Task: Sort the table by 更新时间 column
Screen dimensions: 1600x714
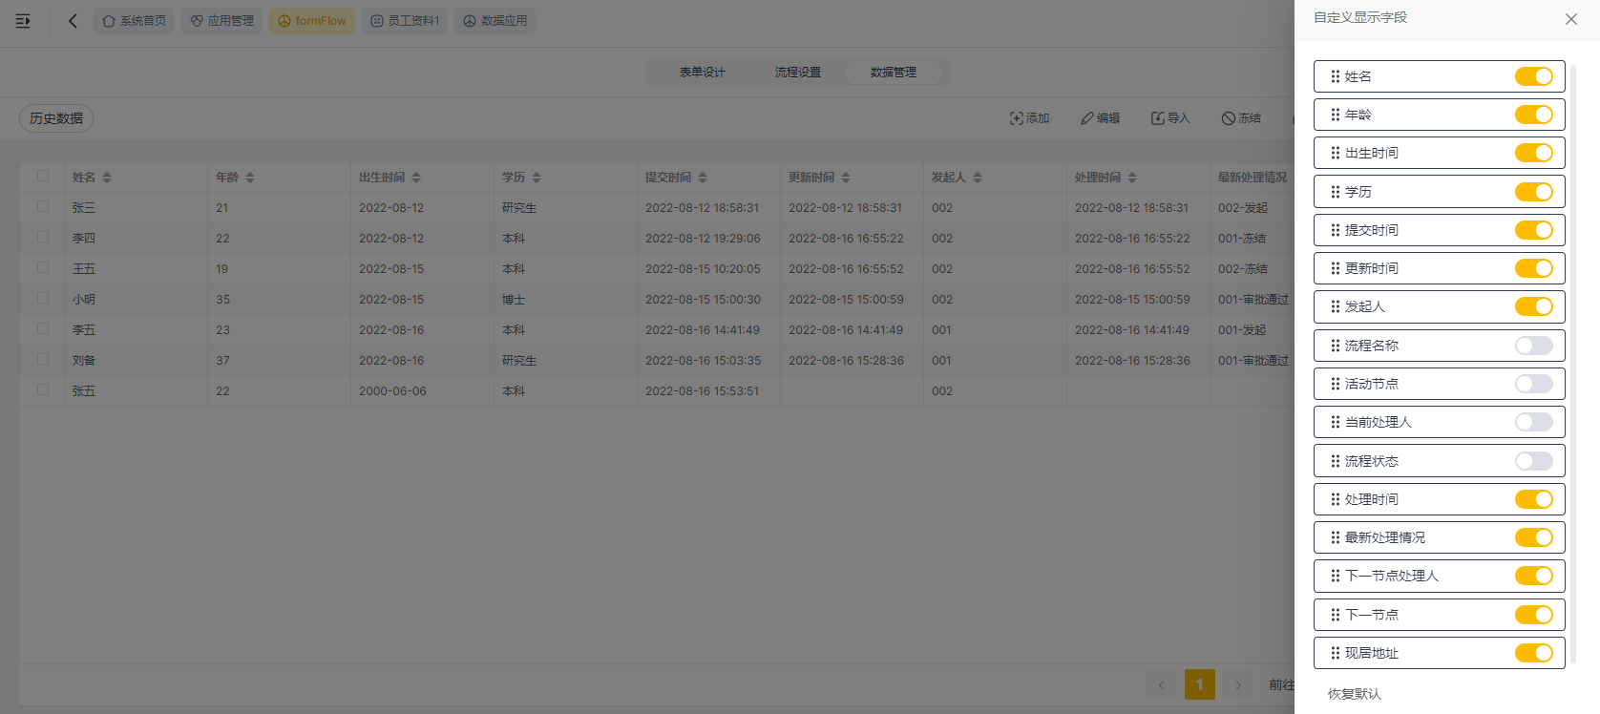Action: point(846,178)
